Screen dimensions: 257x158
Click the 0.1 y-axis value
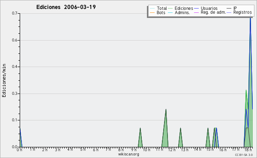pos(15,120)
